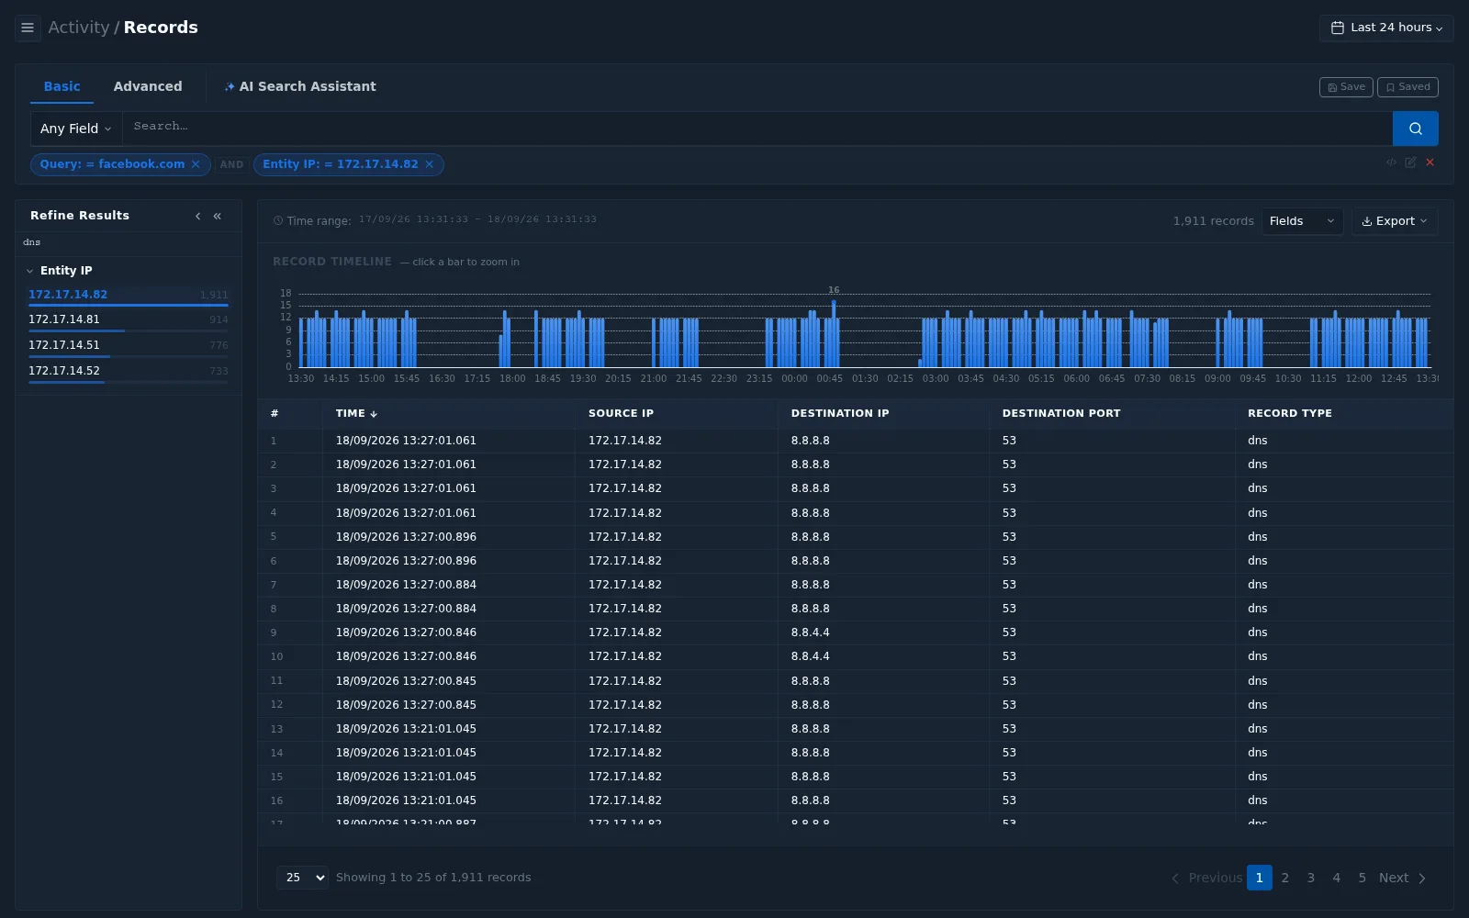This screenshot has height=918, width=1469.
Task: Open the hamburger navigation menu
Action: coord(28,28)
